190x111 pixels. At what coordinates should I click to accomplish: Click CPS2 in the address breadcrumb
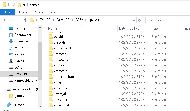tap(79, 20)
